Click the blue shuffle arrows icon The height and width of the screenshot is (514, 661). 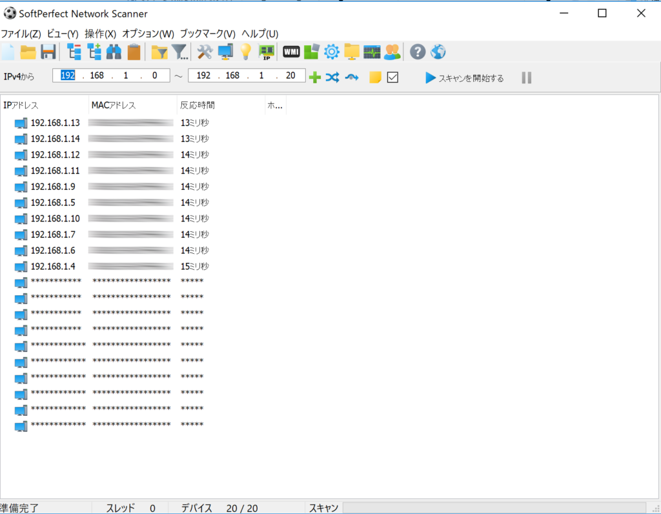coord(332,77)
